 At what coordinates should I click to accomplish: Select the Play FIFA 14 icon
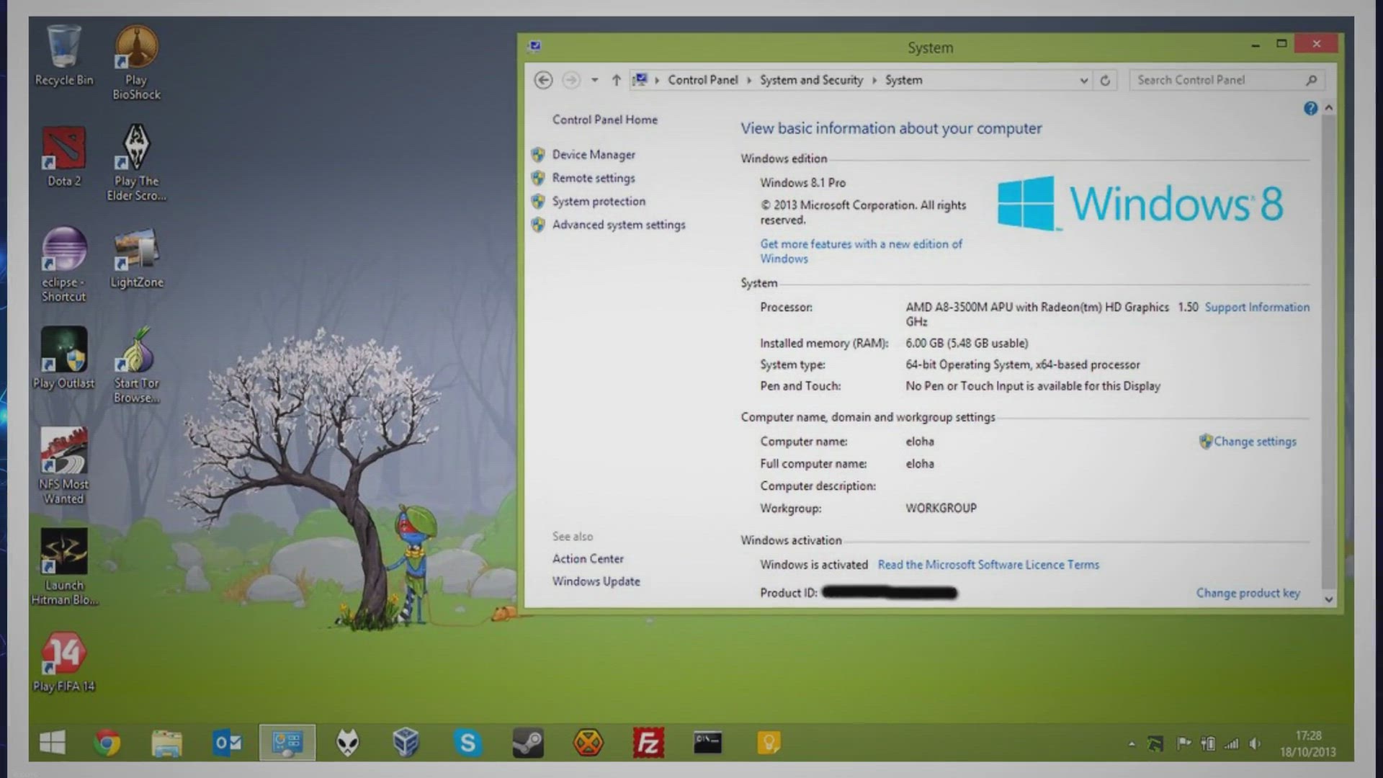[x=63, y=662]
